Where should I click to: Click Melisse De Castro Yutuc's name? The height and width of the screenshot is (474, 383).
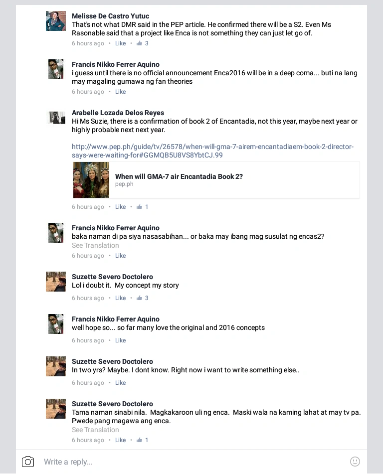tap(110, 16)
